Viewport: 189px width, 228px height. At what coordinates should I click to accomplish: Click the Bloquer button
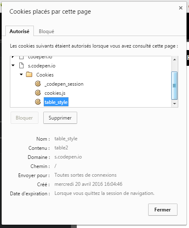tap(24, 118)
